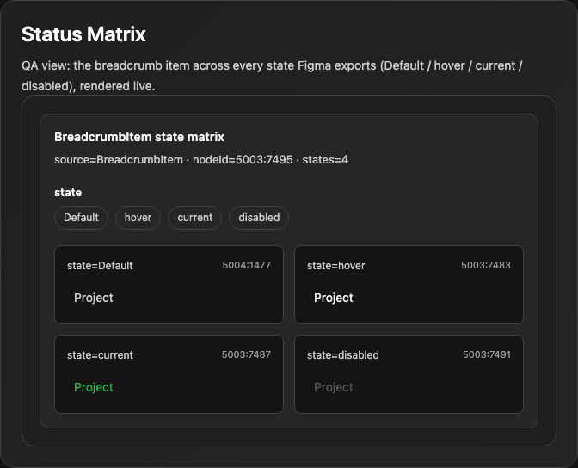This screenshot has height=468, width=578.
Task: Click the Project breadcrumb in Default state
Action: pos(94,298)
